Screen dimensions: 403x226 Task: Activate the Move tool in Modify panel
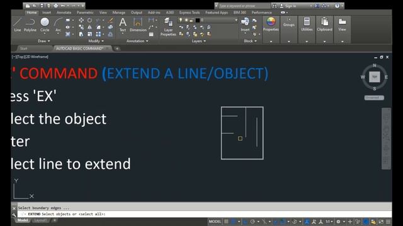tap(81, 20)
